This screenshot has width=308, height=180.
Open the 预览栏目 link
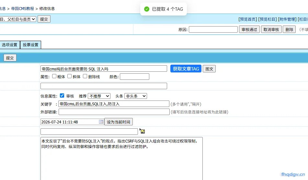coord(267,19)
